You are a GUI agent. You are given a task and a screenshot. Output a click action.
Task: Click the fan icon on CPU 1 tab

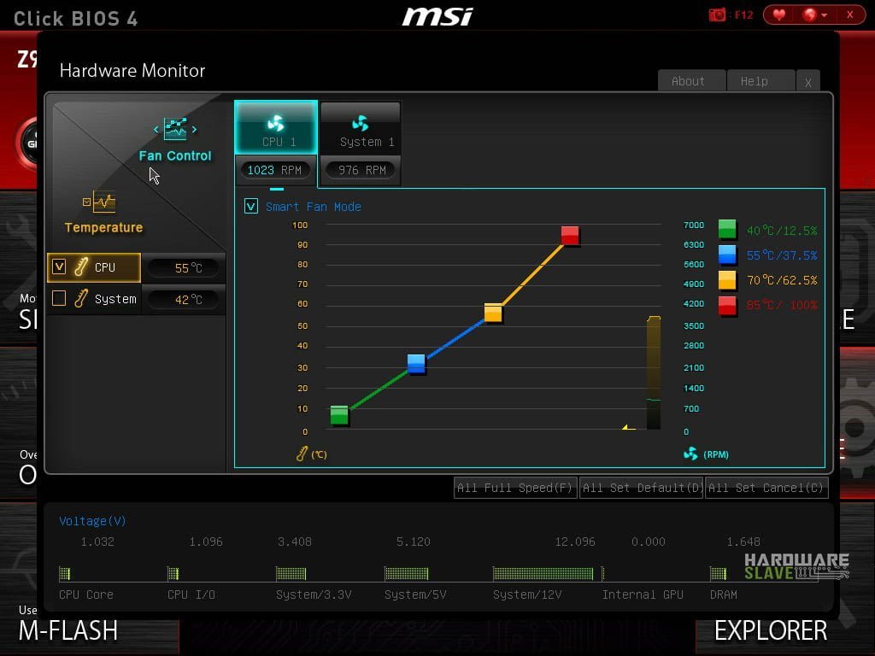(276, 123)
